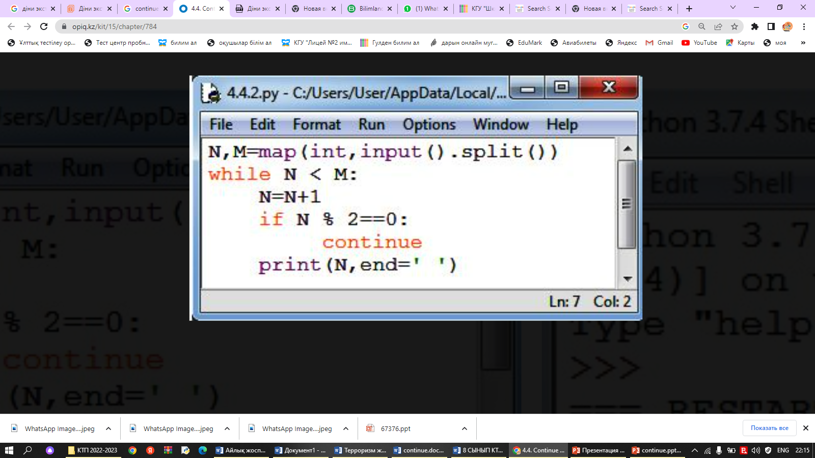This screenshot has width=815, height=458.
Task: Open the Windows Start menu
Action: (x=9, y=450)
